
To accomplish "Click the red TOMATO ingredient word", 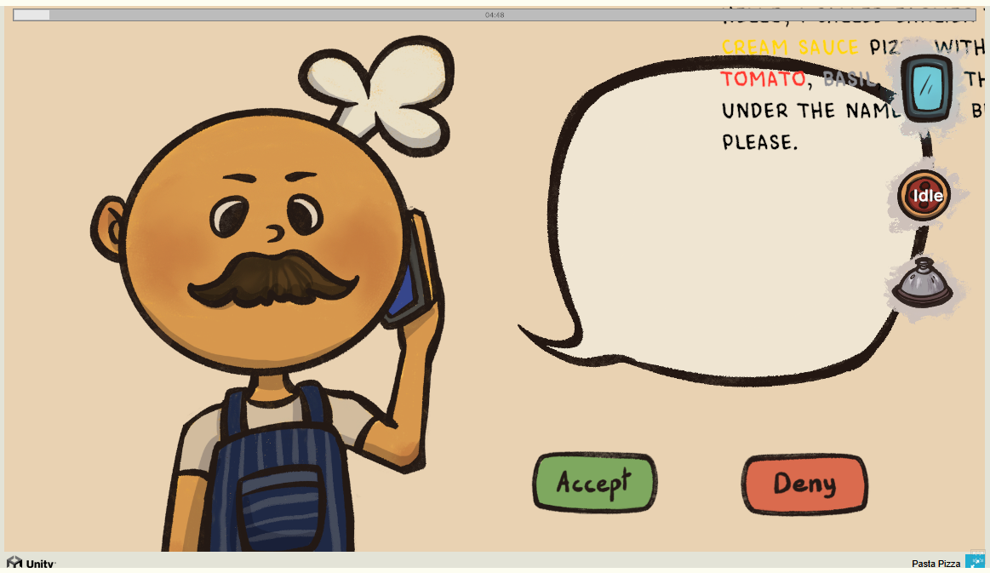I will tap(764, 79).
